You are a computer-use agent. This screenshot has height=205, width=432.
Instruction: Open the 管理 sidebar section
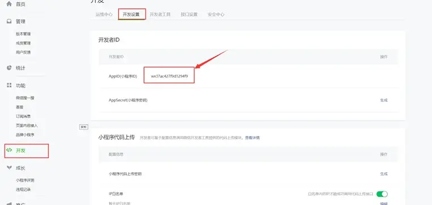point(20,22)
